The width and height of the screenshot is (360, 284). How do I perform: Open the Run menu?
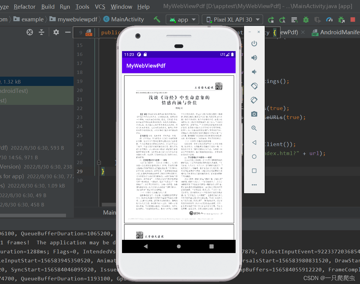point(65,7)
